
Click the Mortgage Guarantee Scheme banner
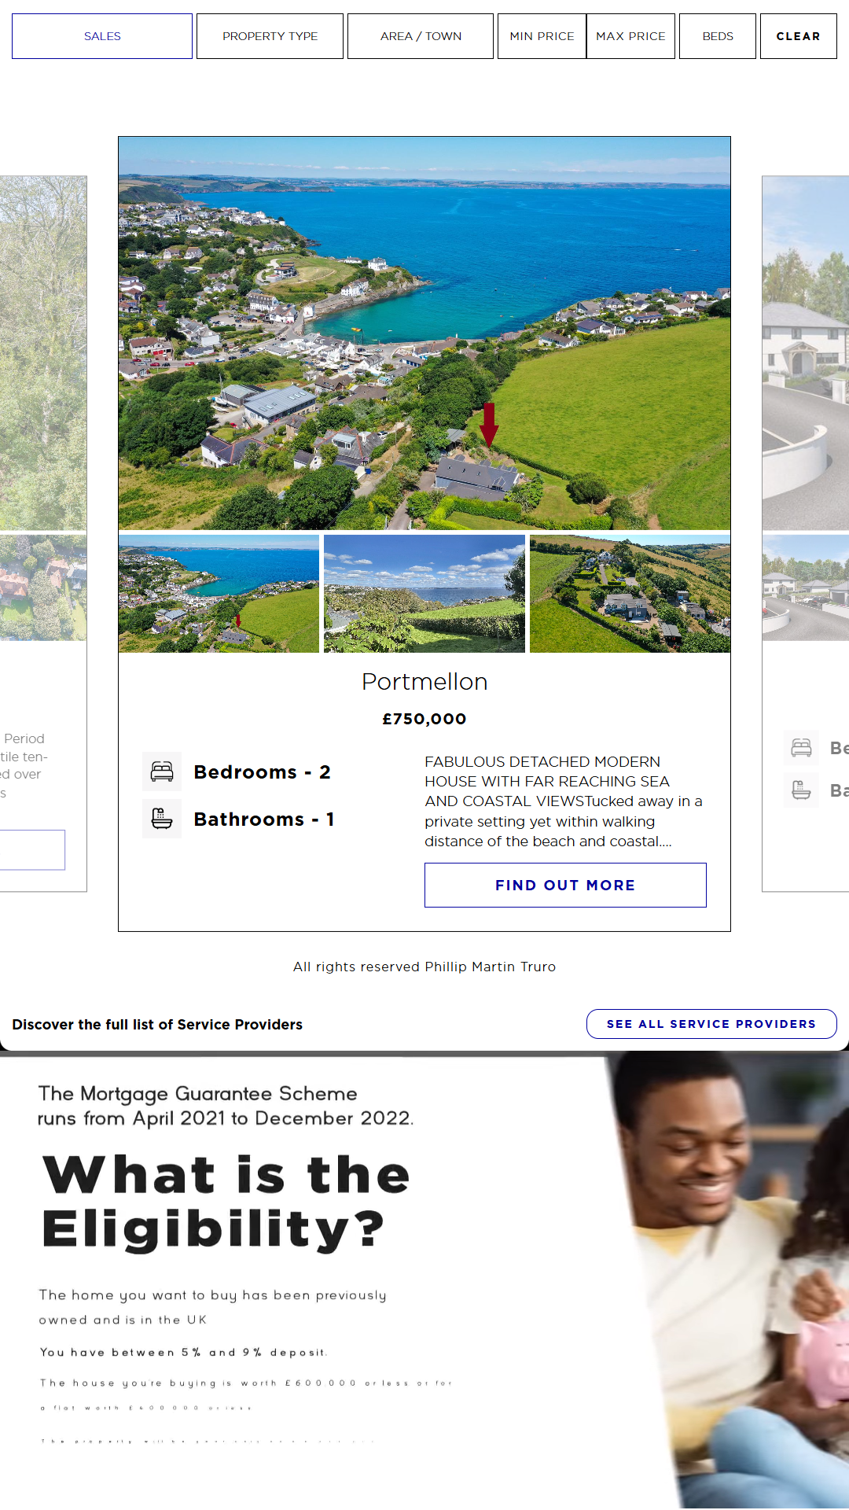point(424,1282)
